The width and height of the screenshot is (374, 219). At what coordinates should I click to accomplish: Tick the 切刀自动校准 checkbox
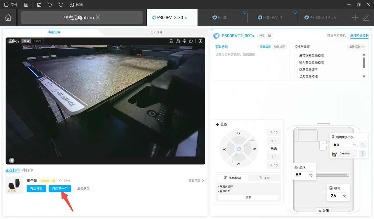tap(296, 77)
